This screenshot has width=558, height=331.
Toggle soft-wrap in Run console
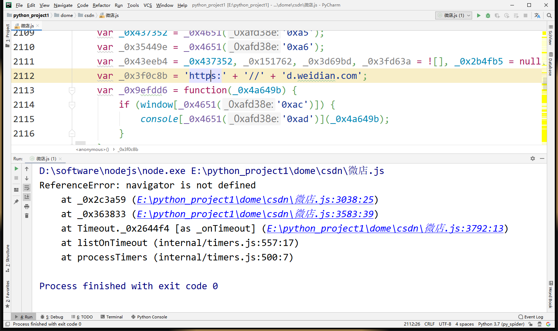[27, 188]
